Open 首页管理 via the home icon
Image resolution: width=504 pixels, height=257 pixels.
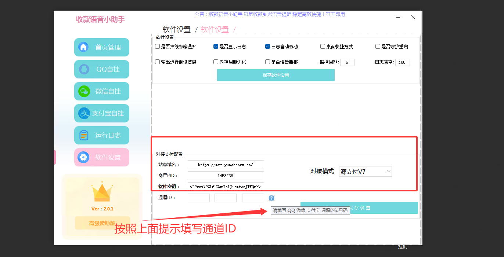[84, 47]
